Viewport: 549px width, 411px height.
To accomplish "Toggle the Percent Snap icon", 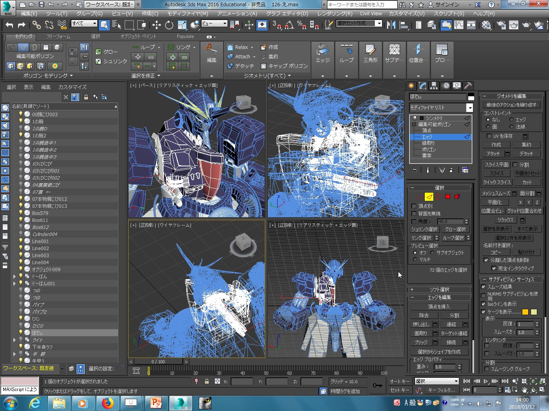I will click(x=302, y=25).
